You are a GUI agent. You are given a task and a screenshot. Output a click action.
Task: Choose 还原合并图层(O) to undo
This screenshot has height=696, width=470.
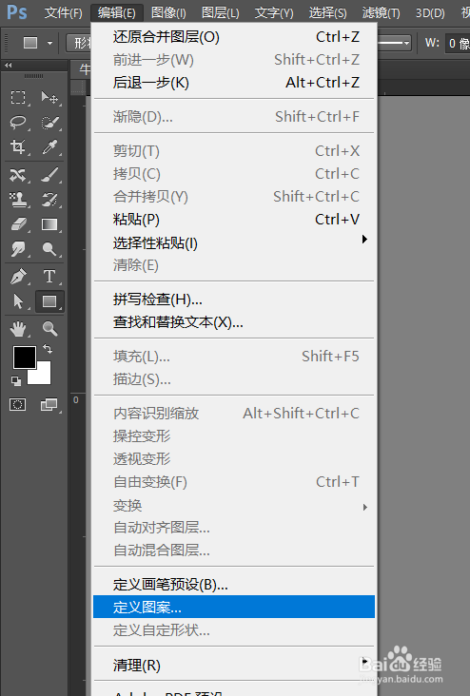234,37
